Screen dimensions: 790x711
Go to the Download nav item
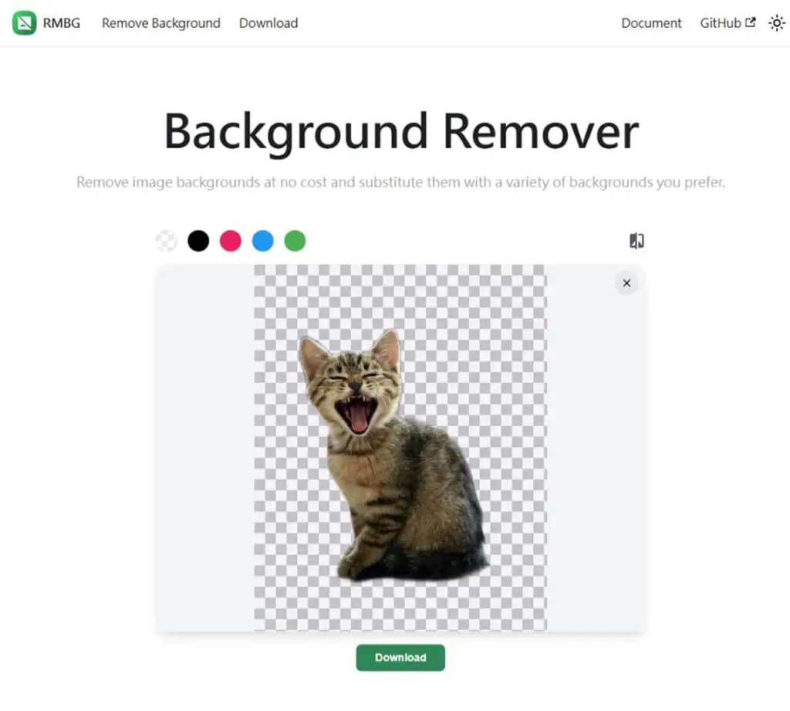(x=268, y=23)
